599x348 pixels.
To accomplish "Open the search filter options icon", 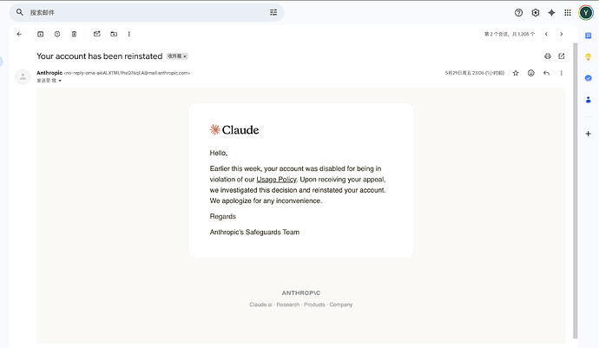I will [x=273, y=12].
